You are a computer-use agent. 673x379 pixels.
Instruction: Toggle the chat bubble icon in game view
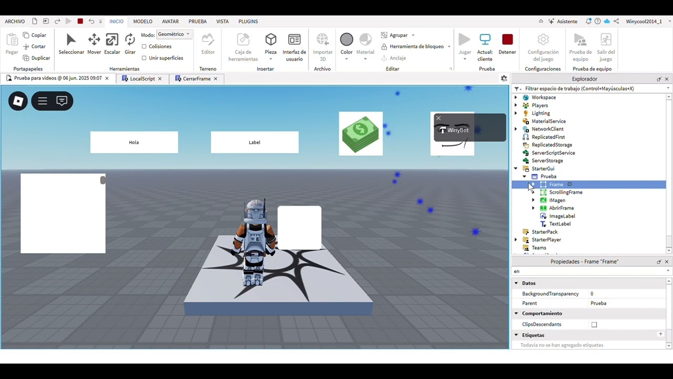(62, 101)
